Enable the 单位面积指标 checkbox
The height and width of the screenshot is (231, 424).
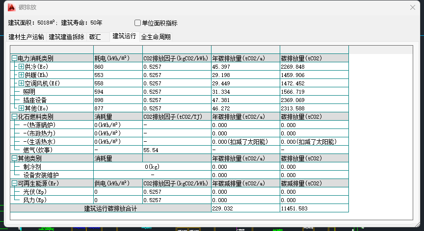coord(137,23)
